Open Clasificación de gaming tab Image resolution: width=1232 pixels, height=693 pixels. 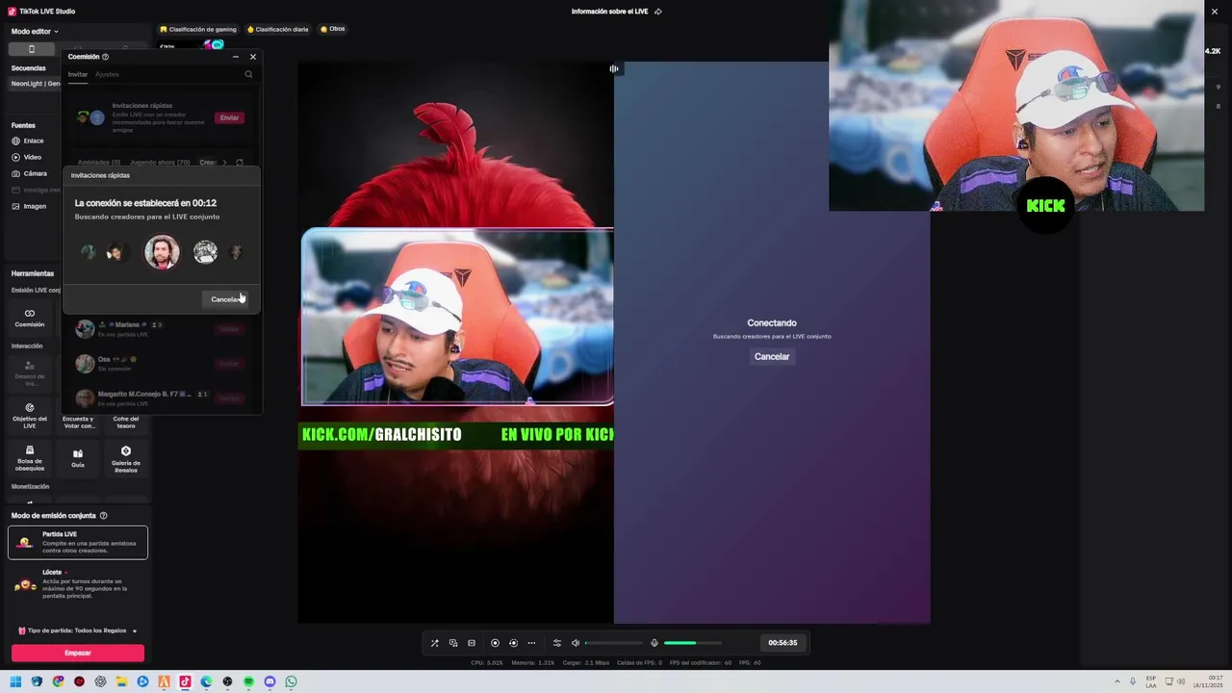198,29
